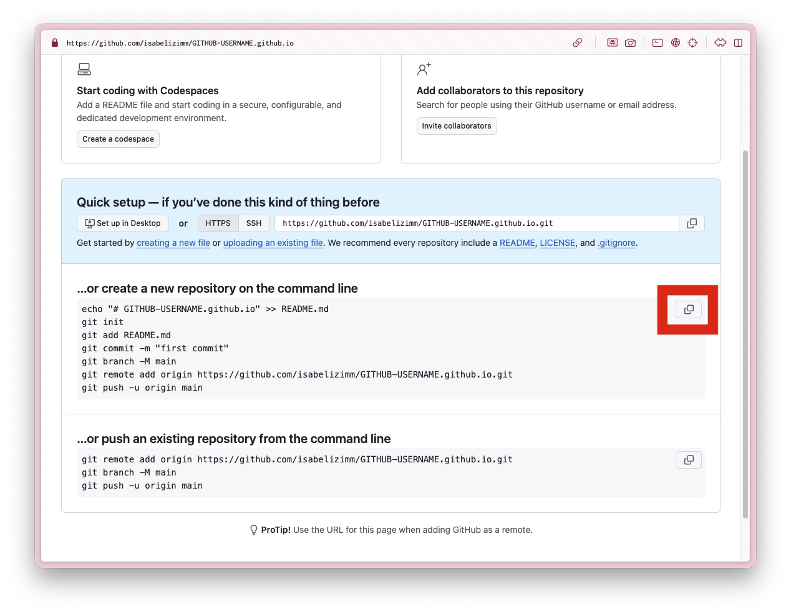
Task: Click the Invite collaborators button
Action: (457, 126)
